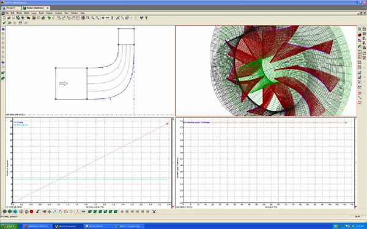This screenshot has width=367, height=229.
Task: Click the Theta legend label in angle graph
Action: (x=20, y=122)
